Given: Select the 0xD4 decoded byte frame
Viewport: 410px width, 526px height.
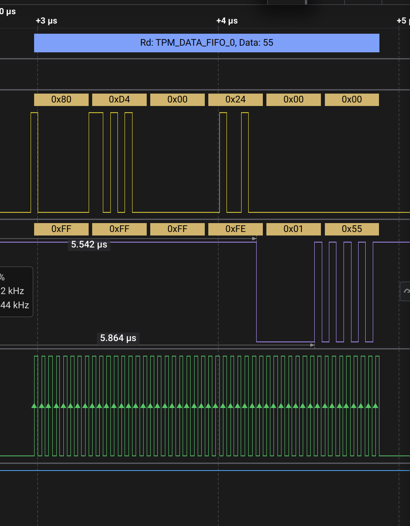Looking at the screenshot, I should [119, 99].
